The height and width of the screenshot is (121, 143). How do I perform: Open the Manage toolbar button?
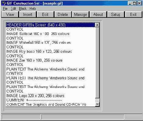click(x=80, y=14)
